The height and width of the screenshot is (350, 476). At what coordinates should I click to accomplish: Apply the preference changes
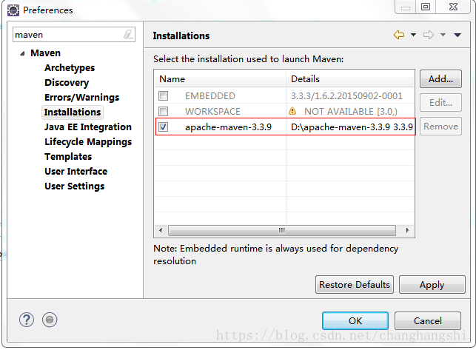(432, 285)
